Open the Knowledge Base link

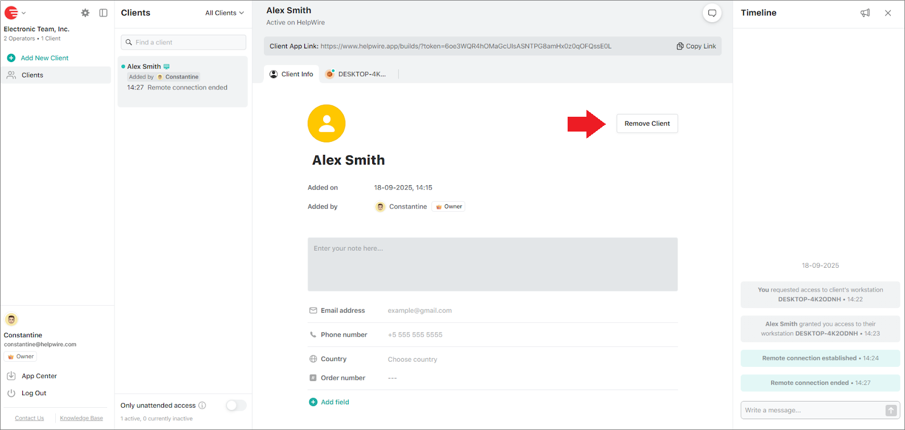coord(81,418)
